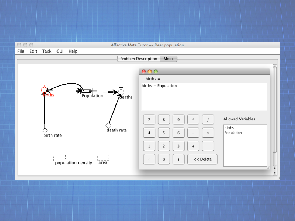Click the model canvas scrollbar up arrow
This screenshot has width=295, height=221.
tap(275, 168)
